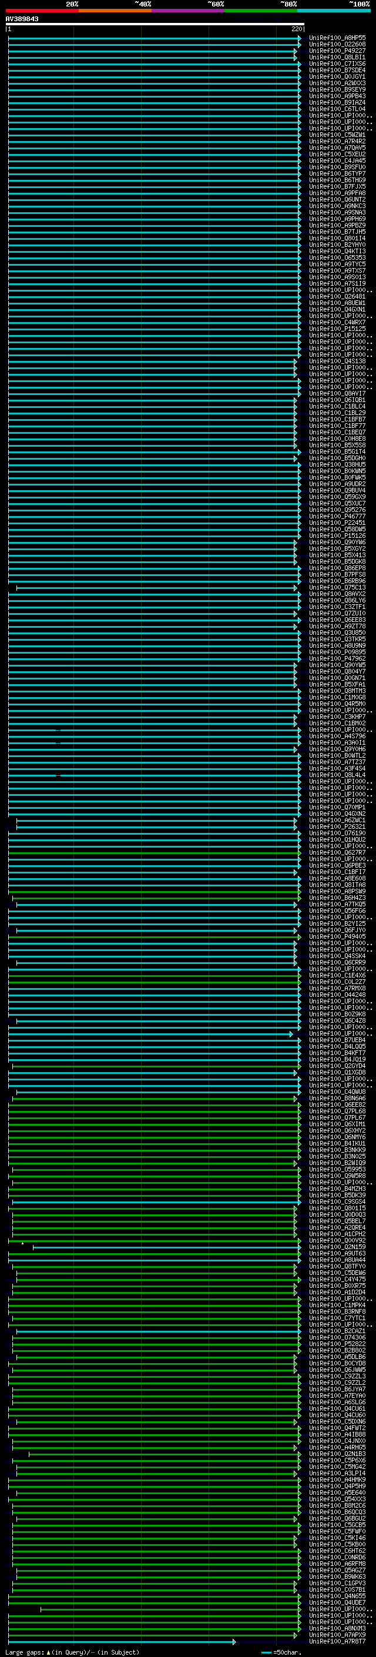
Task: Open hit UniRef100_C4Y475
Action: [337, 1280]
